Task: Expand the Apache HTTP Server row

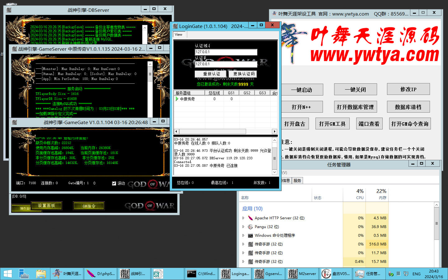Action: coord(243,218)
